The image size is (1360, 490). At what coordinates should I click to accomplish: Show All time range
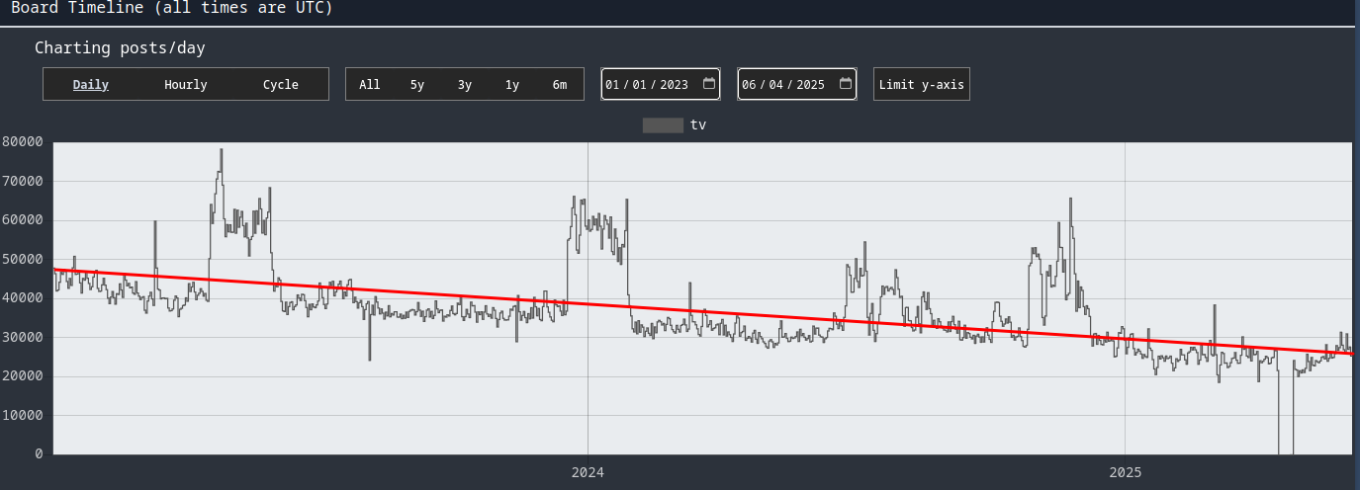click(x=370, y=85)
